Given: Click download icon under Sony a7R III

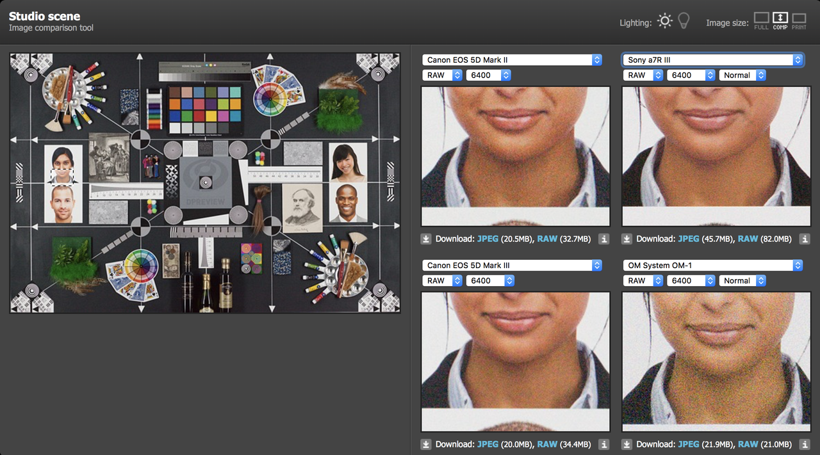Looking at the screenshot, I should 627,239.
